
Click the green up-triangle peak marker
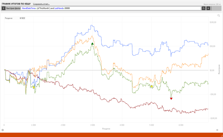pos(92,44)
